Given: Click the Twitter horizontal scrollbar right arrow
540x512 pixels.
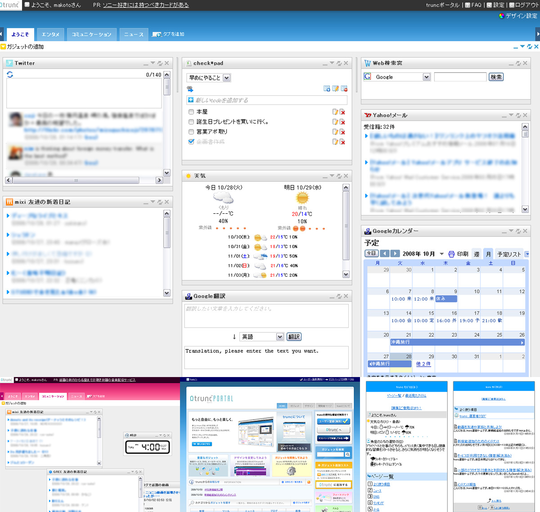Looking at the screenshot, I should click(159, 180).
